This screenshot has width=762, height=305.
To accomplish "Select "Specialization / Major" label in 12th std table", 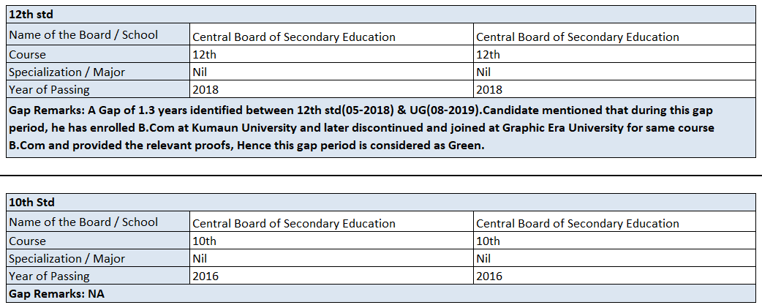I will pos(67,72).
